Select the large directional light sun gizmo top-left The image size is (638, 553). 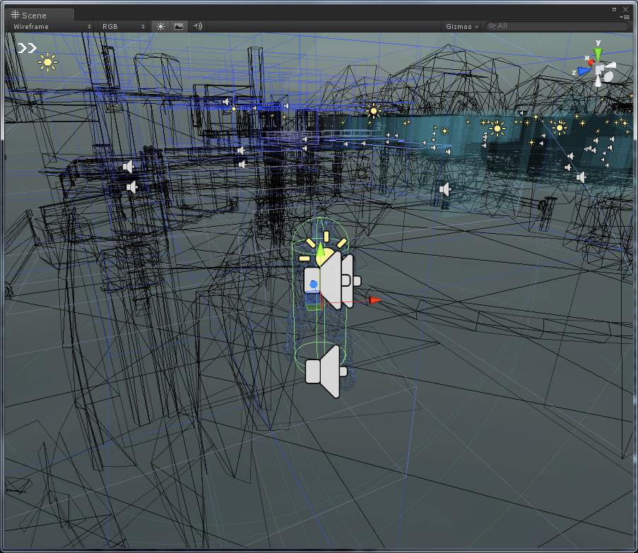[x=47, y=62]
